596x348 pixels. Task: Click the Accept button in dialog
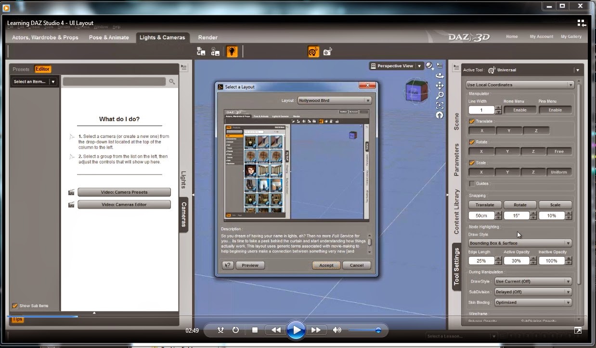click(326, 265)
